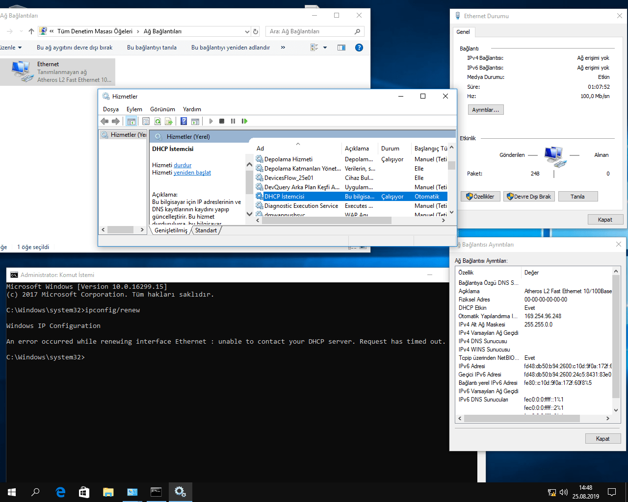Screen dimensions: 628x502
Task: Click the blue Help icon in Hizmetler toolbar
Action: [x=183, y=121]
